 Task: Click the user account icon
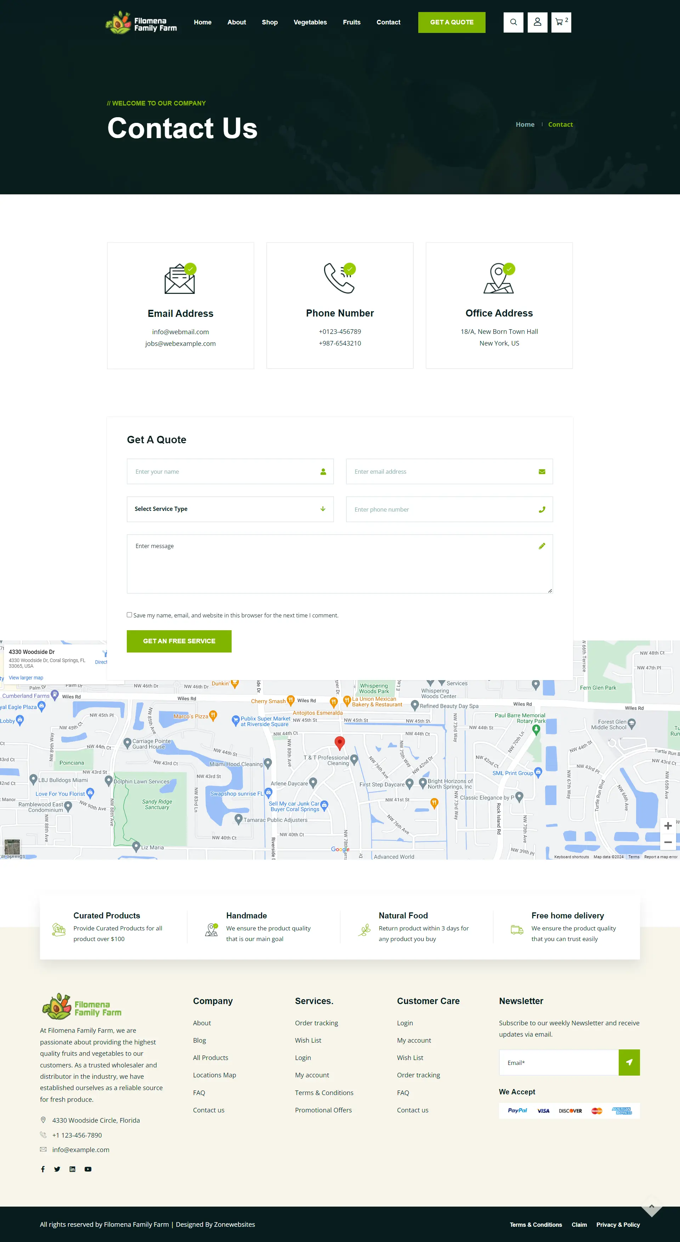537,22
